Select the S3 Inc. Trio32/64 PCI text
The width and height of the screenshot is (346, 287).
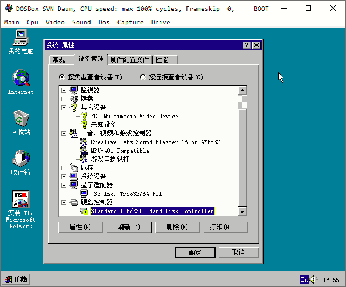click(128, 194)
